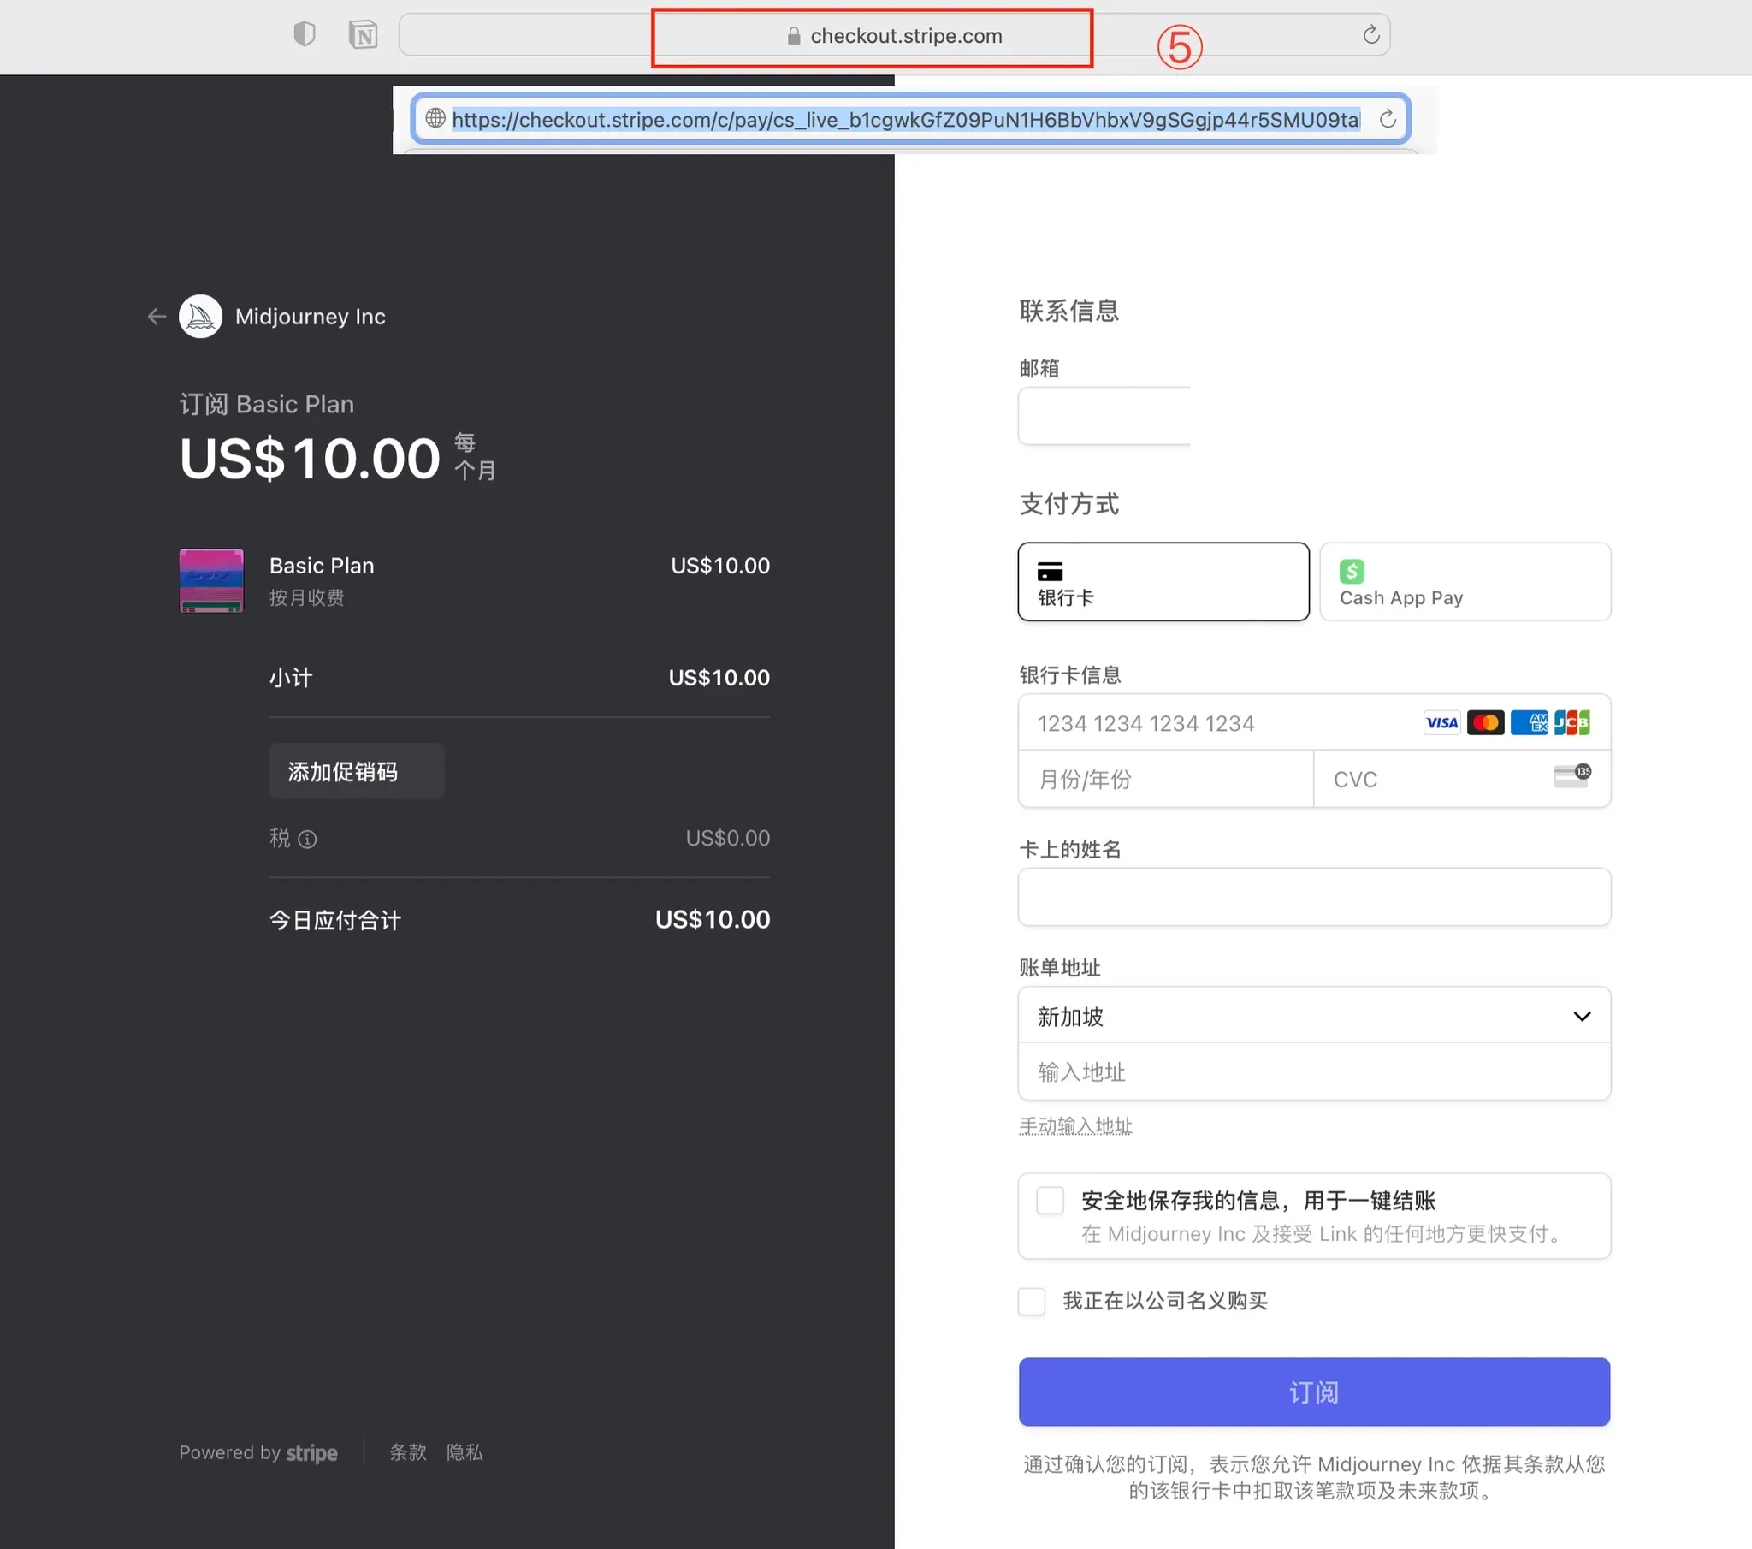This screenshot has width=1752, height=1549.
Task: Click the back arrow beside Midjourney Inc
Action: (x=156, y=317)
